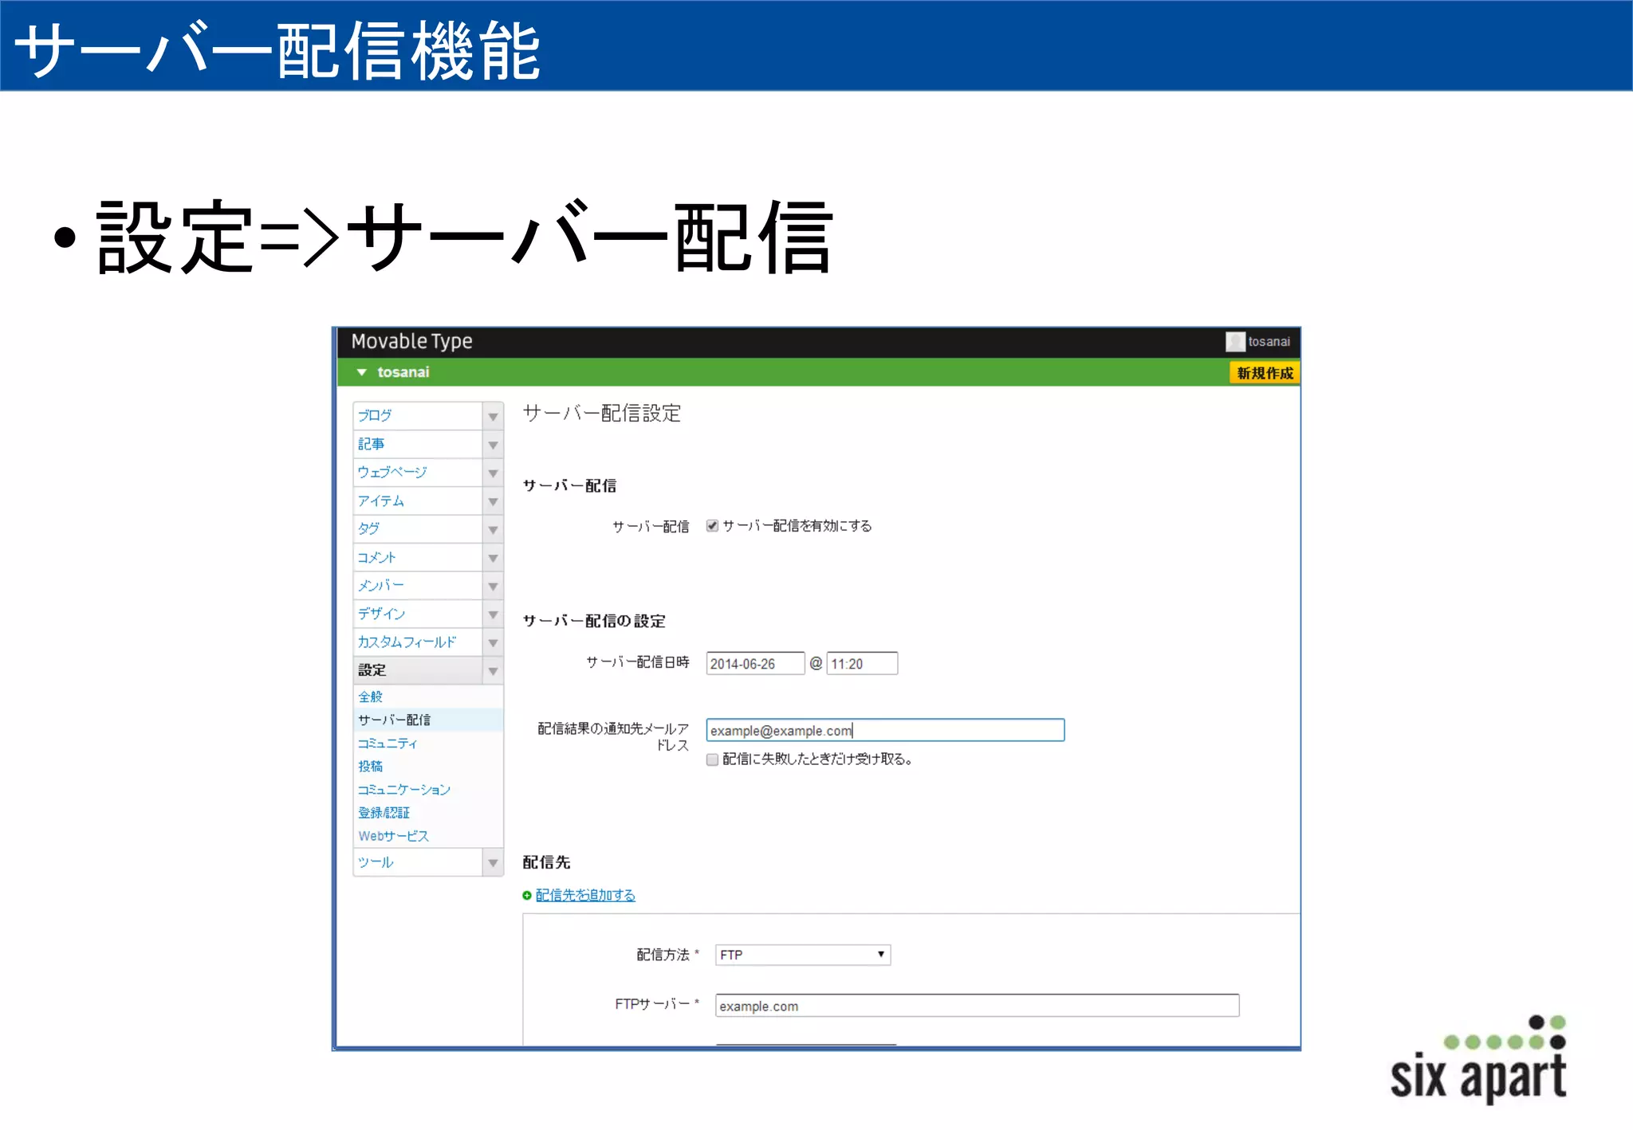Screen dimensions: 1633x1130
Task: Open the 記事 sidebar menu
Action: click(418, 445)
